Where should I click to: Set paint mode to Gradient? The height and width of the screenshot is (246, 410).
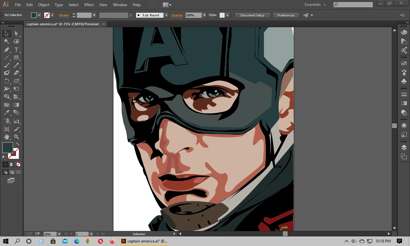click(12, 164)
